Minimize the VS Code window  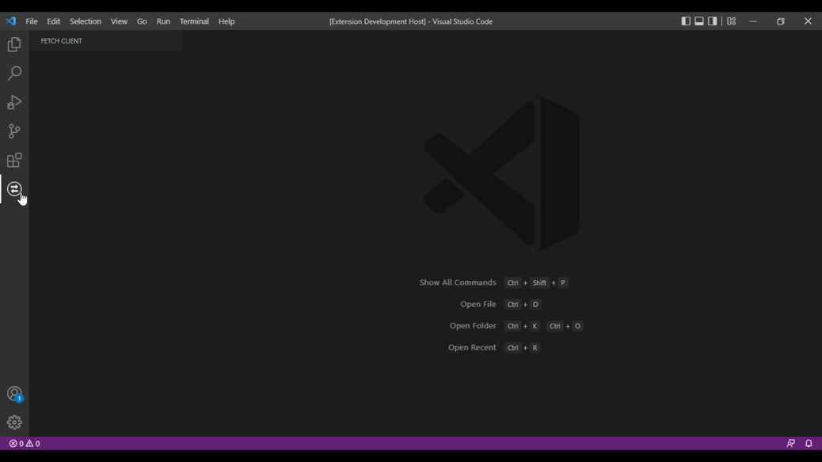click(753, 21)
